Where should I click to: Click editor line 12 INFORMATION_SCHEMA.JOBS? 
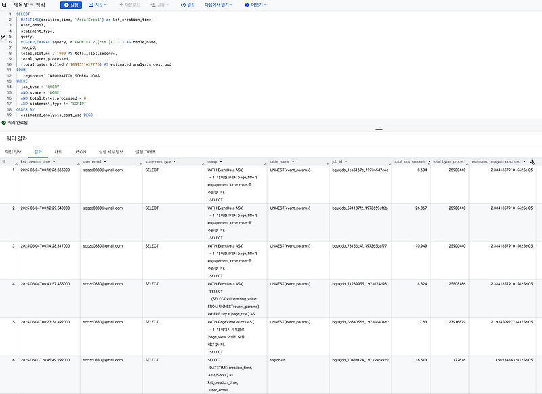click(x=60, y=76)
